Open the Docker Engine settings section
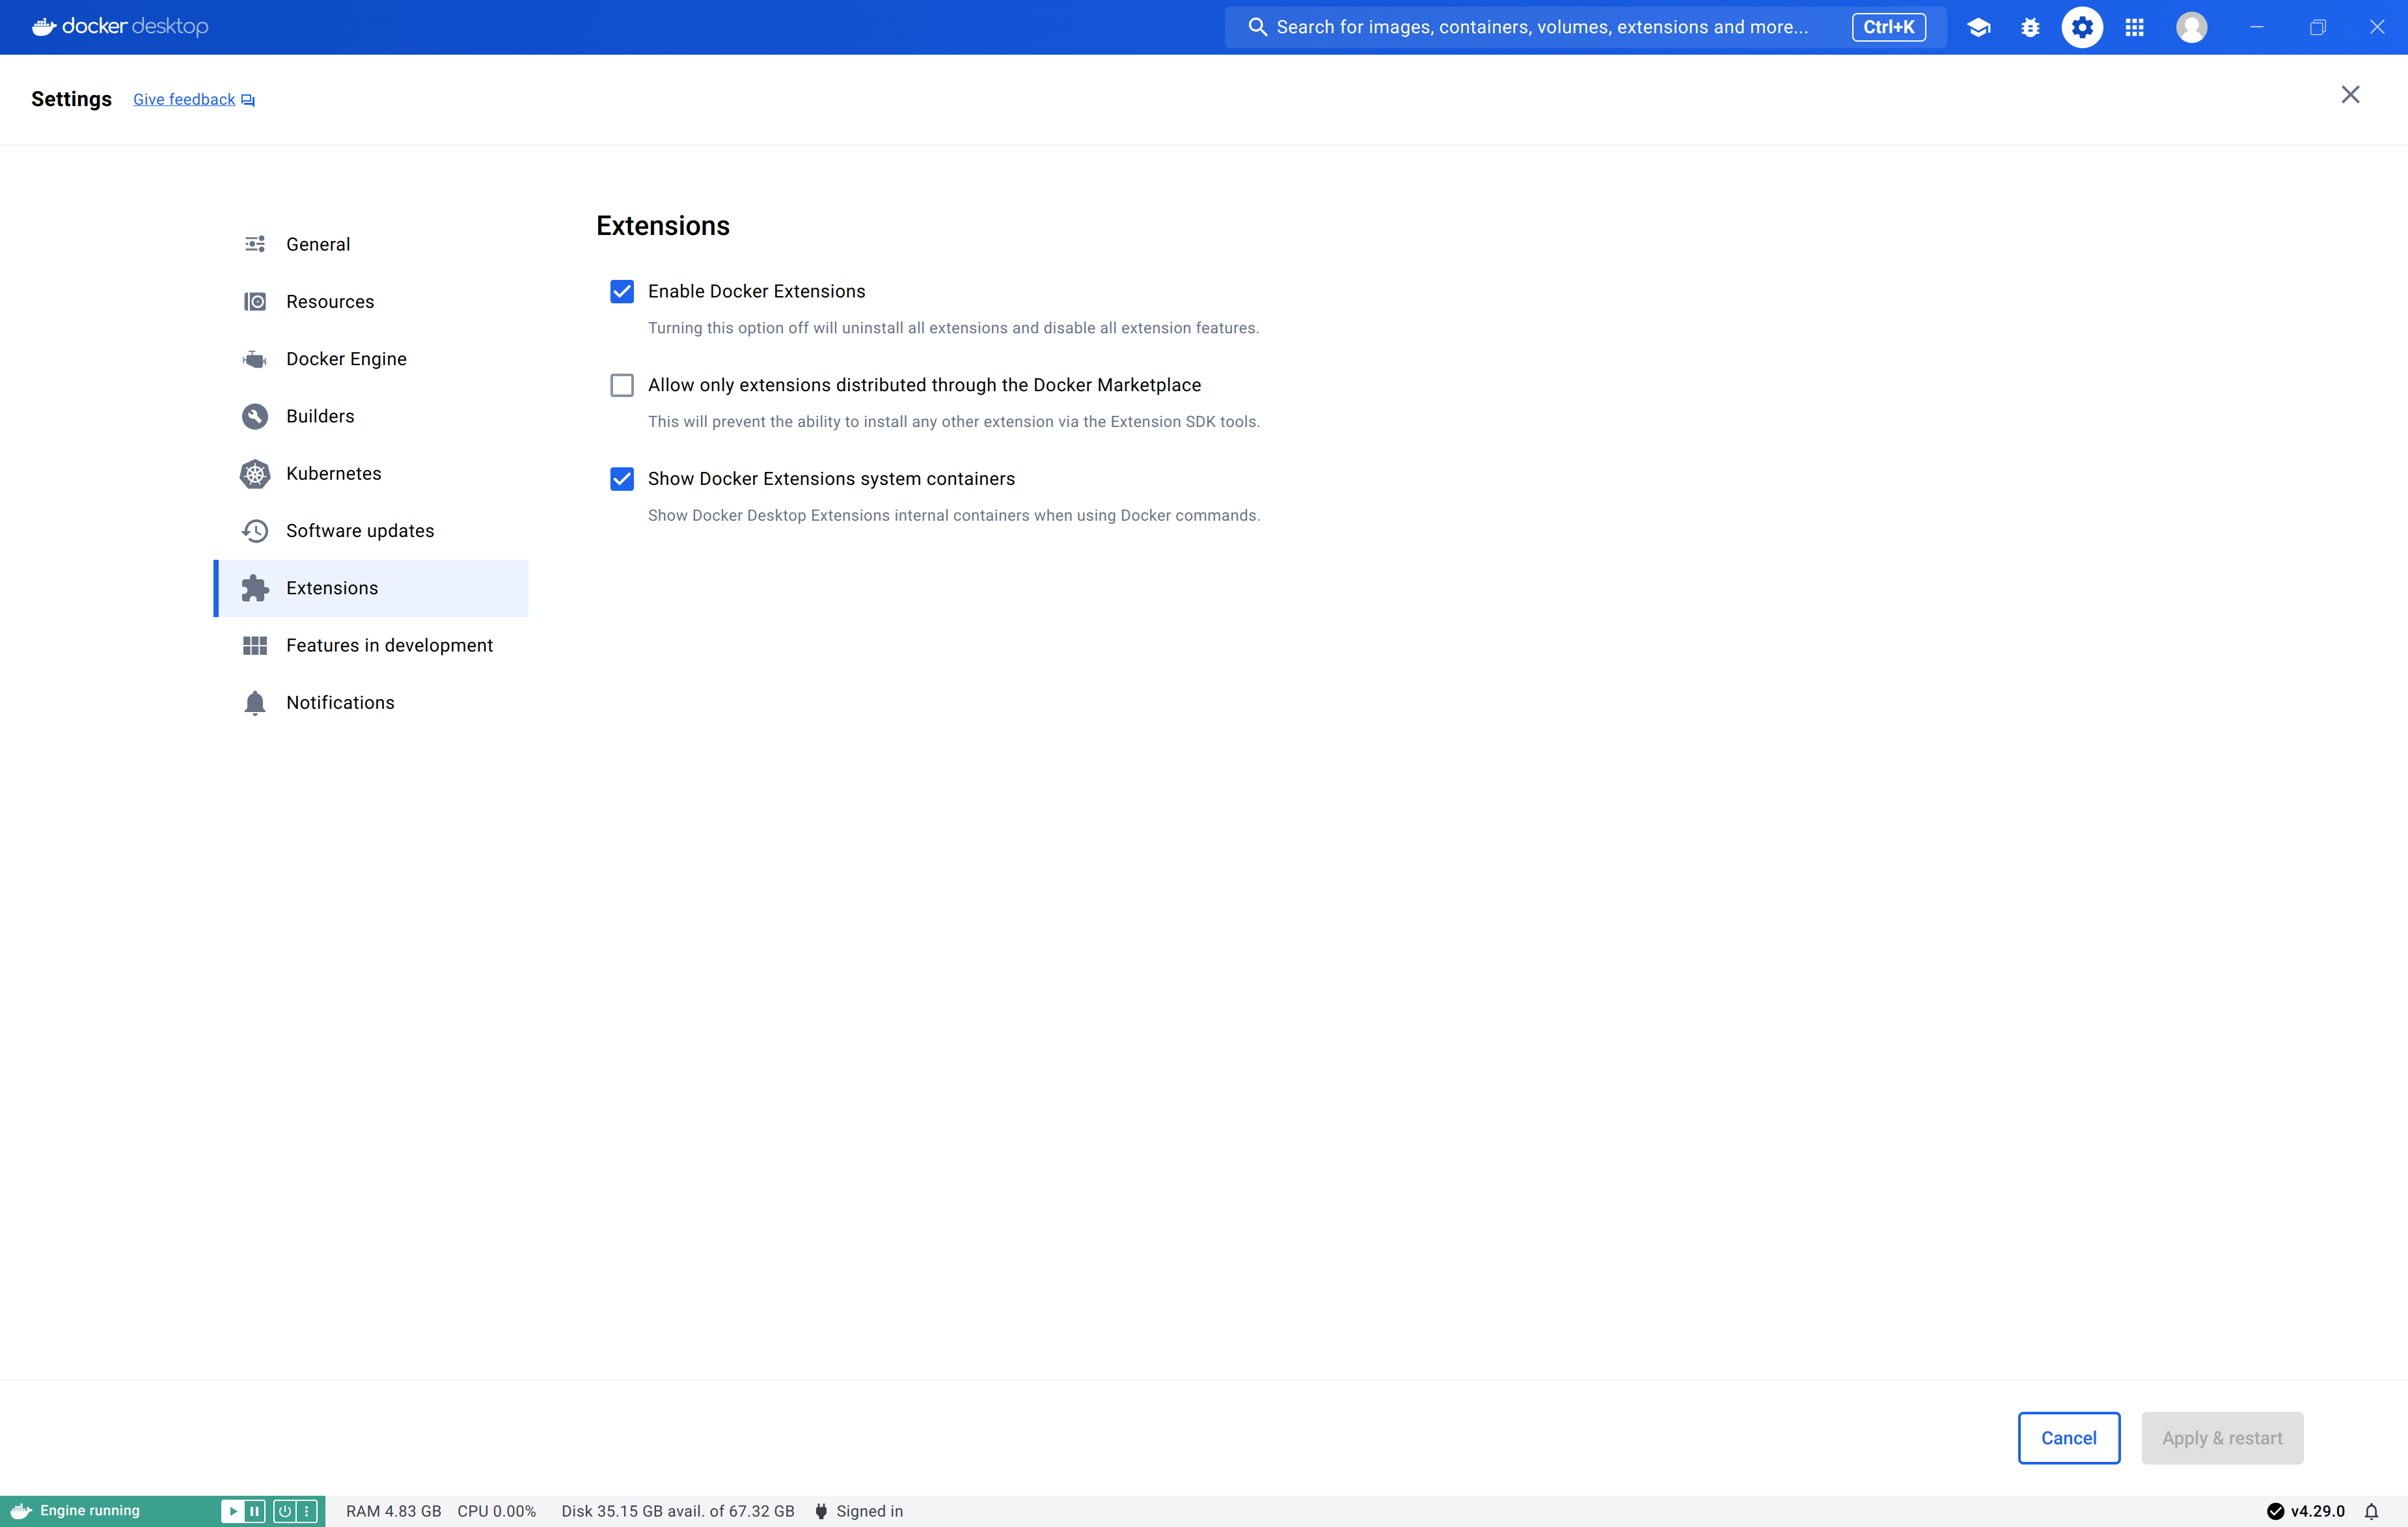This screenshot has width=2408, height=1527. (371, 359)
